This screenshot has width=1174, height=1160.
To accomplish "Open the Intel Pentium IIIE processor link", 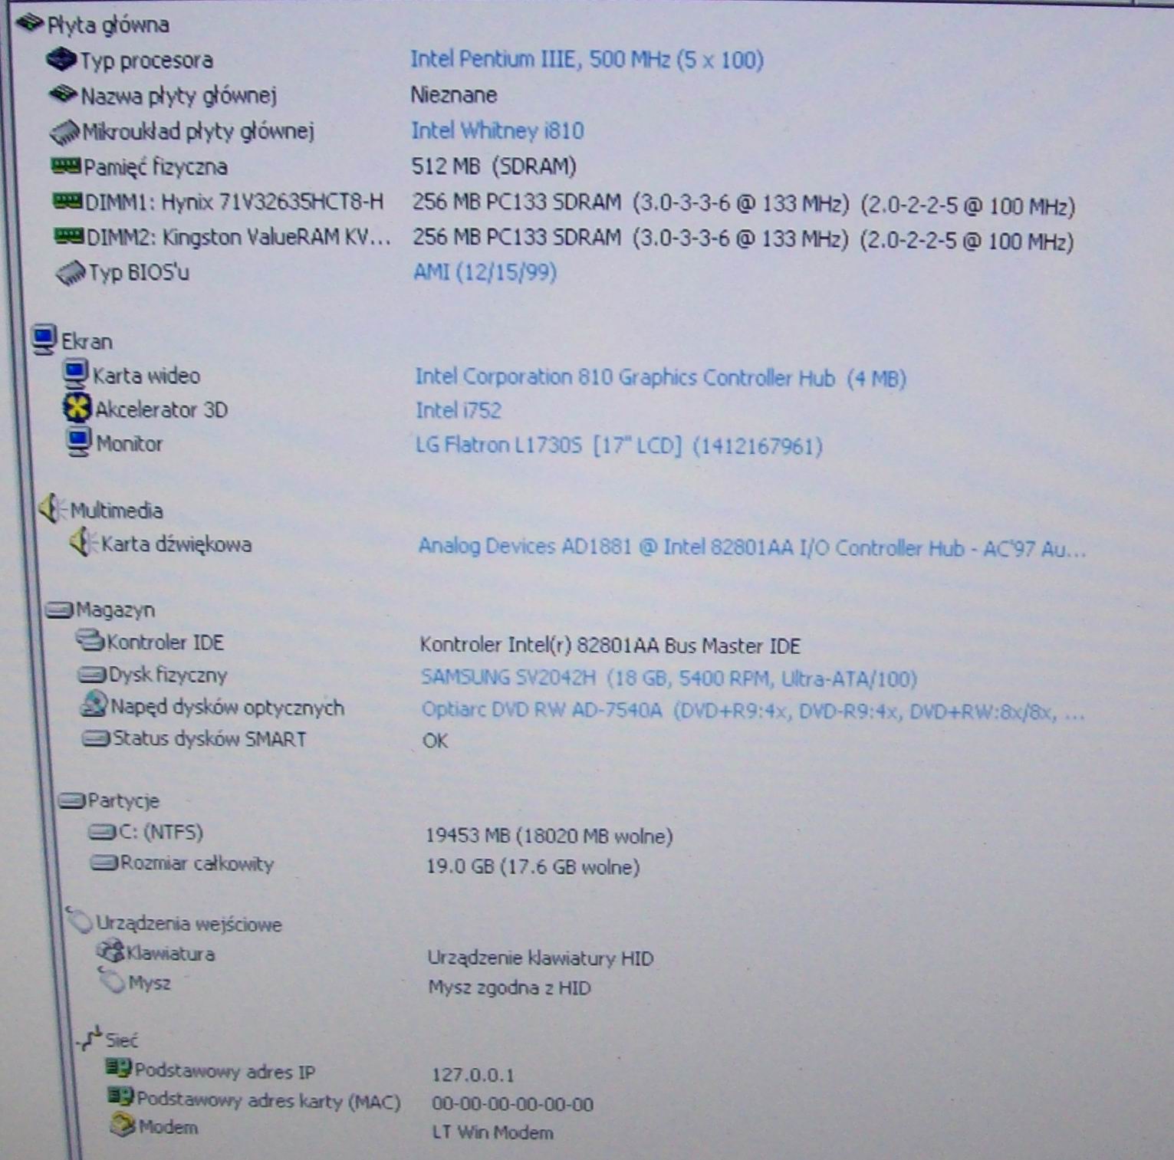I will [x=587, y=59].
